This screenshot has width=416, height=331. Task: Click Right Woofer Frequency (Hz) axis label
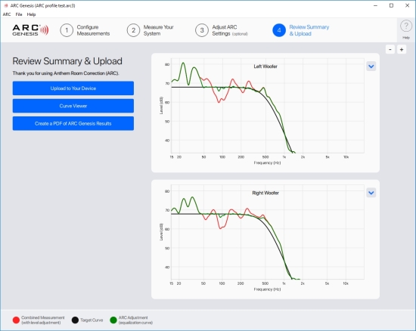267,289
